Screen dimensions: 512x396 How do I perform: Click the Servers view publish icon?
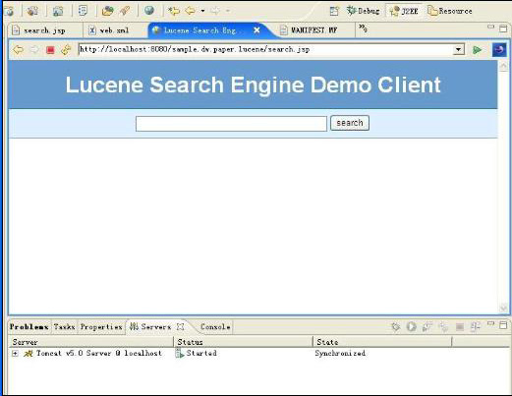click(475, 326)
